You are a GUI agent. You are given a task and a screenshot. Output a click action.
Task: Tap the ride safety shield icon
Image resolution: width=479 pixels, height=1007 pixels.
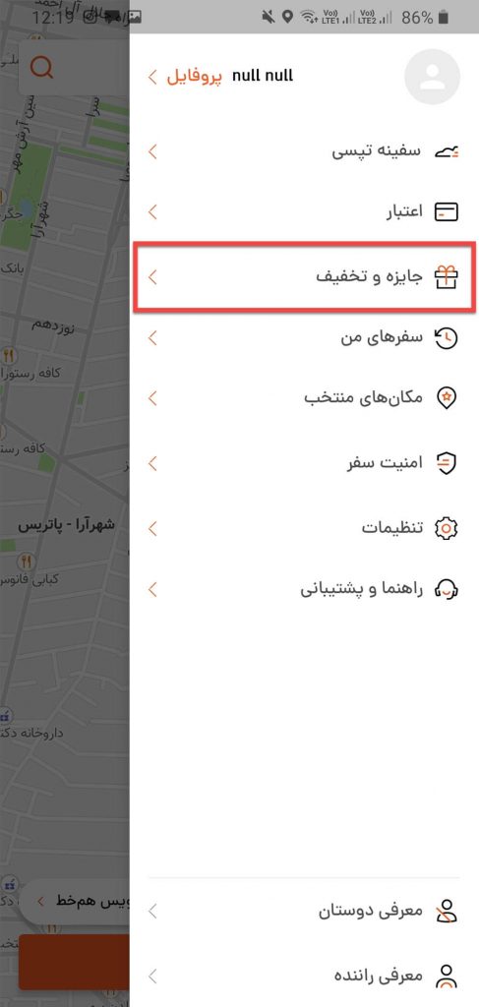click(x=447, y=463)
